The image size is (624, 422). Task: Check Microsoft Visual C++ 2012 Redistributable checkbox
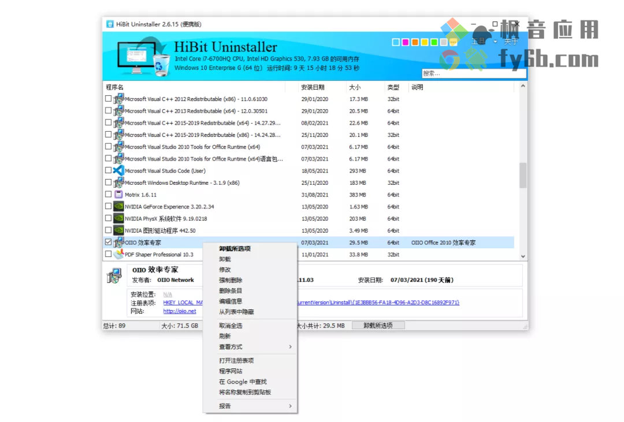tap(108, 99)
